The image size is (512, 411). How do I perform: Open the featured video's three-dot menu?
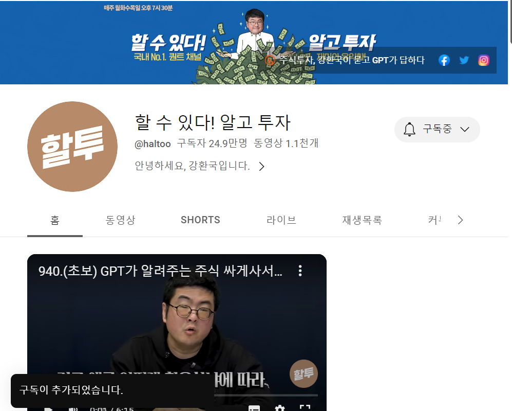300,271
